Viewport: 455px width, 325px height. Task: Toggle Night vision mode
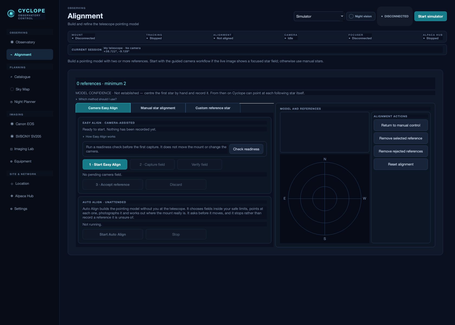tap(360, 16)
